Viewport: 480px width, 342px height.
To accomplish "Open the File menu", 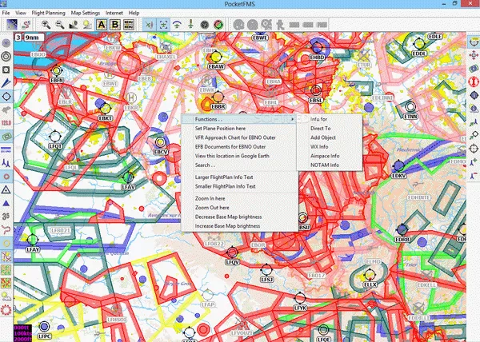I will point(6,13).
